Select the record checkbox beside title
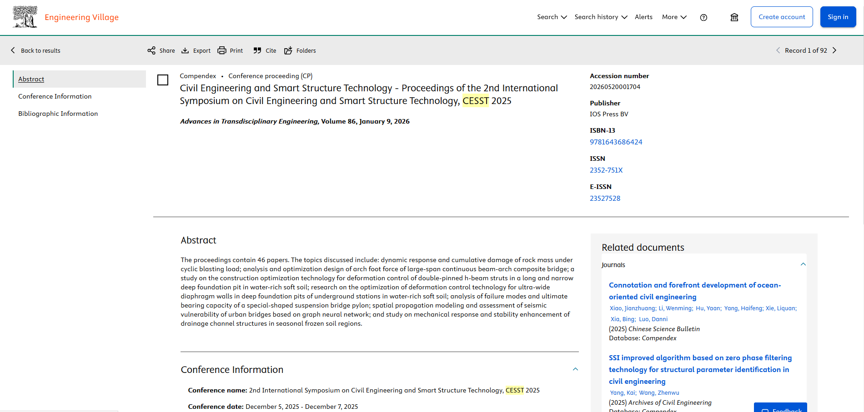The width and height of the screenshot is (864, 412). click(163, 80)
